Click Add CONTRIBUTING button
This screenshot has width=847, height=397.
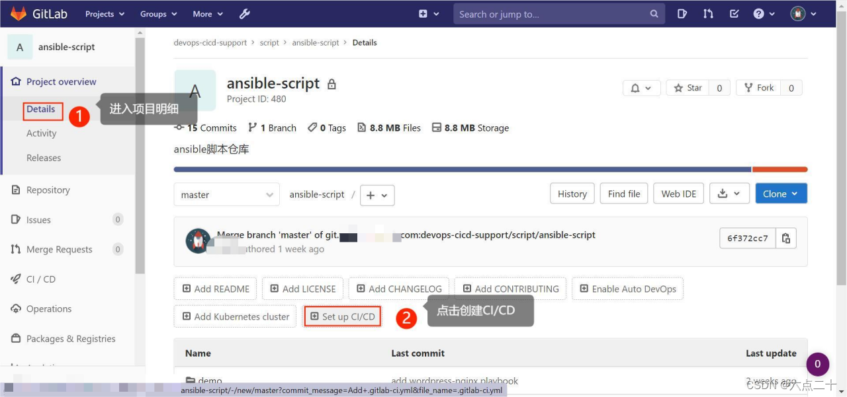510,289
